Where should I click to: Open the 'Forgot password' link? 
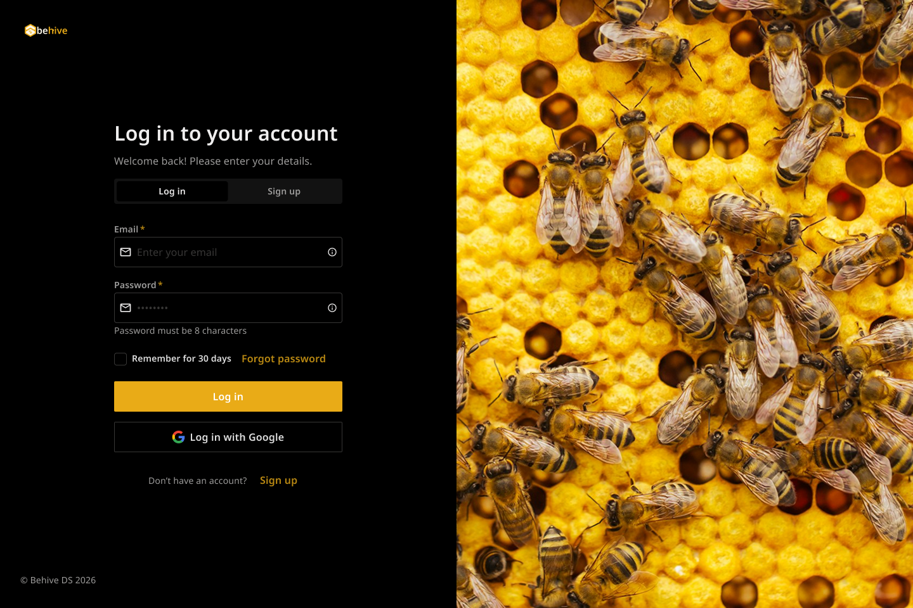pos(283,358)
